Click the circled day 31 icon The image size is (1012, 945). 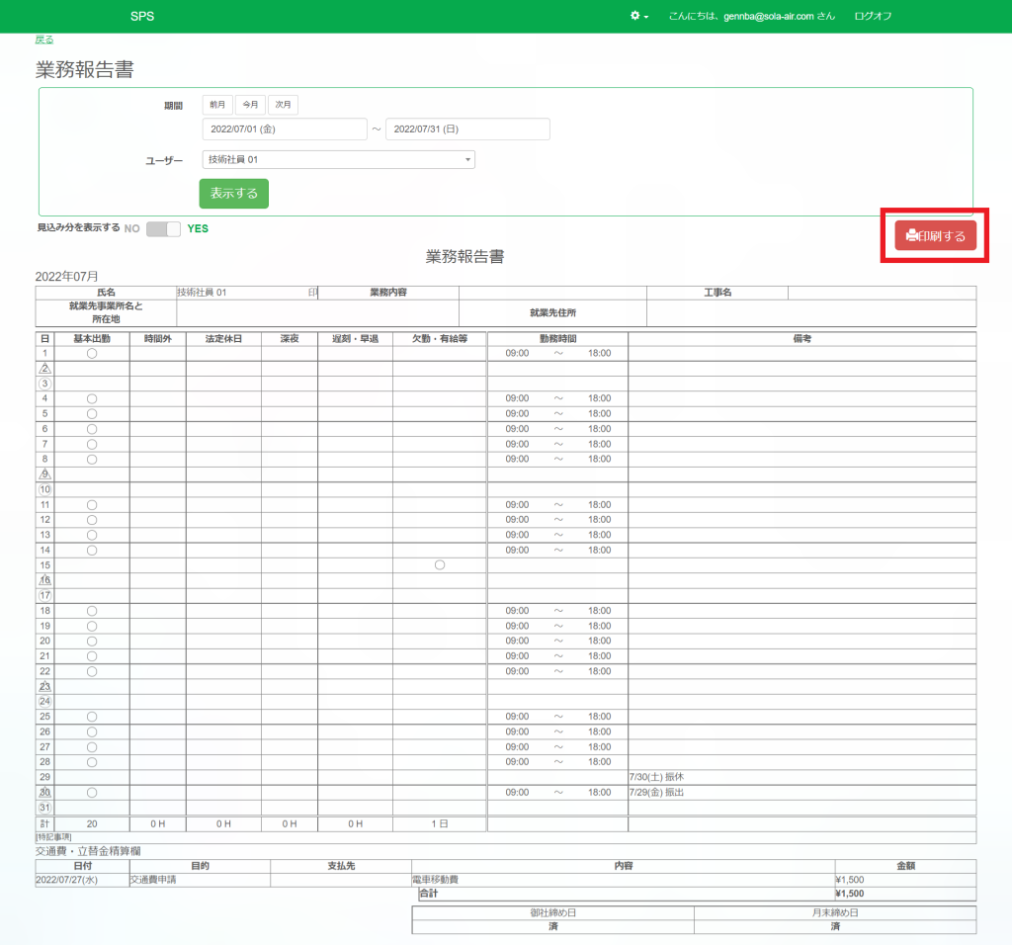44,808
